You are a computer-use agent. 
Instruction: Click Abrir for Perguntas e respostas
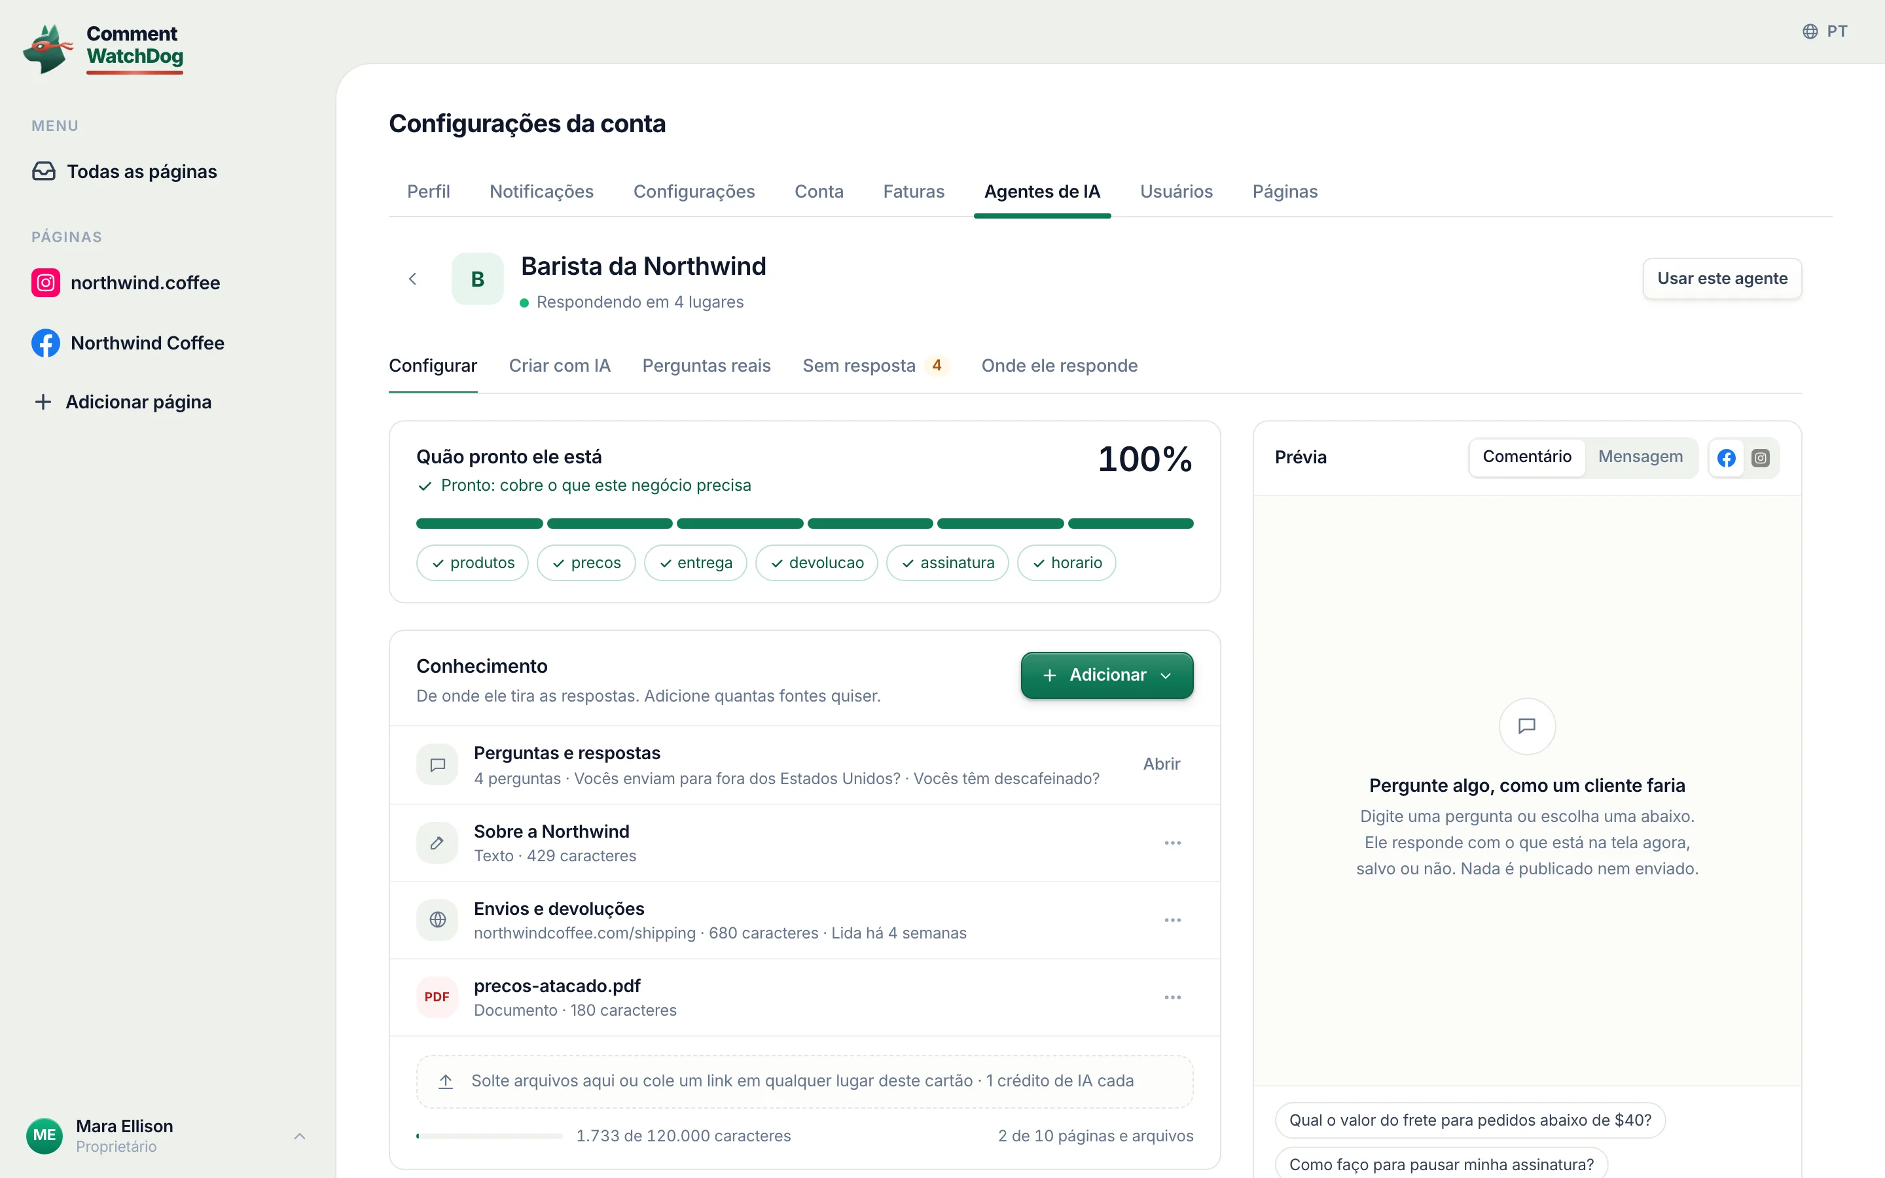[1161, 764]
